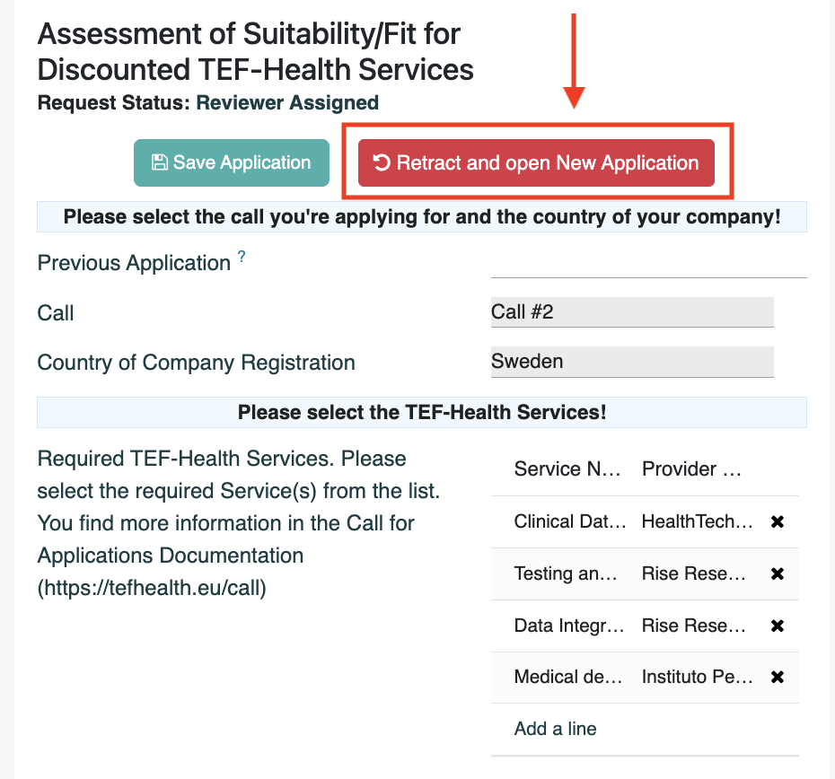Click the Reviewer Assigned status text
Image resolution: width=835 pixels, height=779 pixels.
(287, 102)
